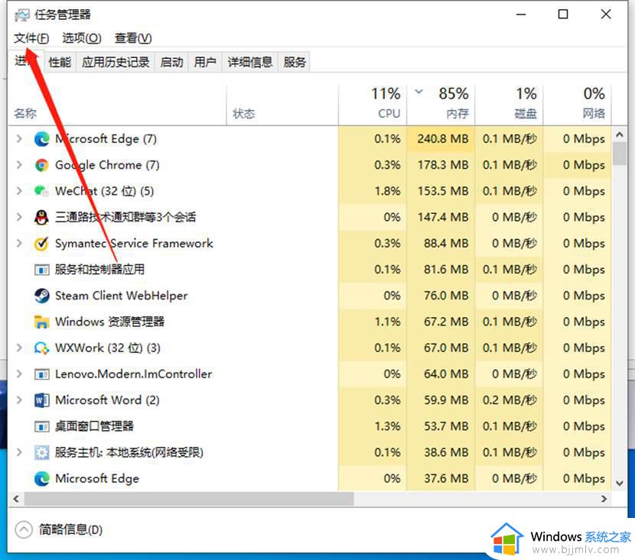Click the 37.6 MB memory value

[446, 478]
